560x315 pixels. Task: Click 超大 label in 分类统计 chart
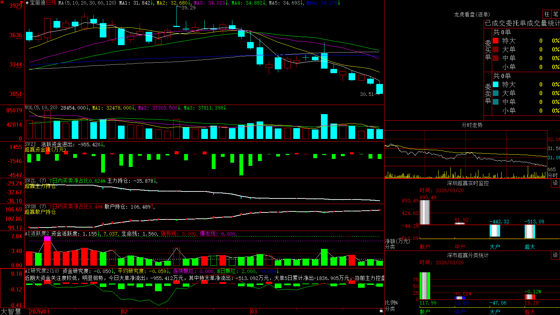pos(530,311)
